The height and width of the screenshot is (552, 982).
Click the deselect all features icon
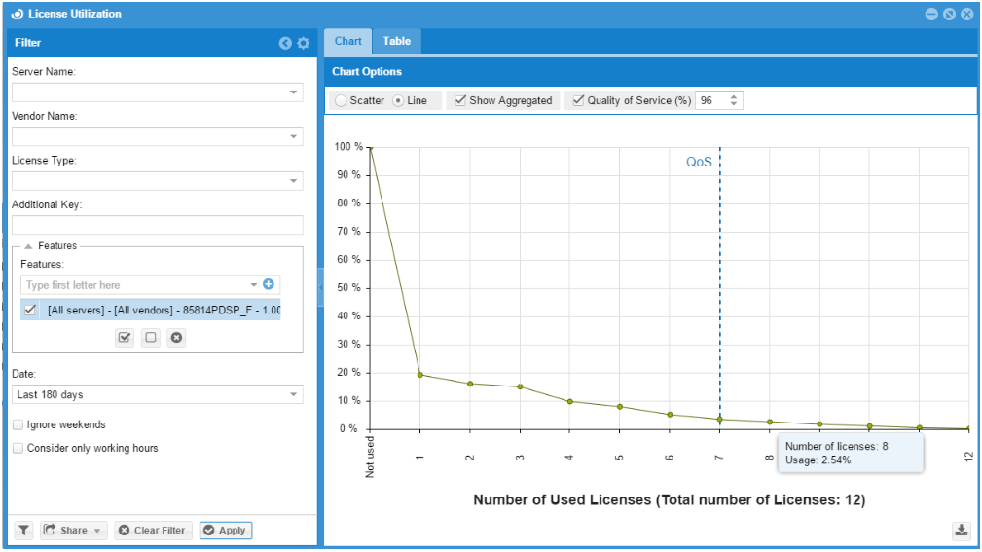point(150,338)
